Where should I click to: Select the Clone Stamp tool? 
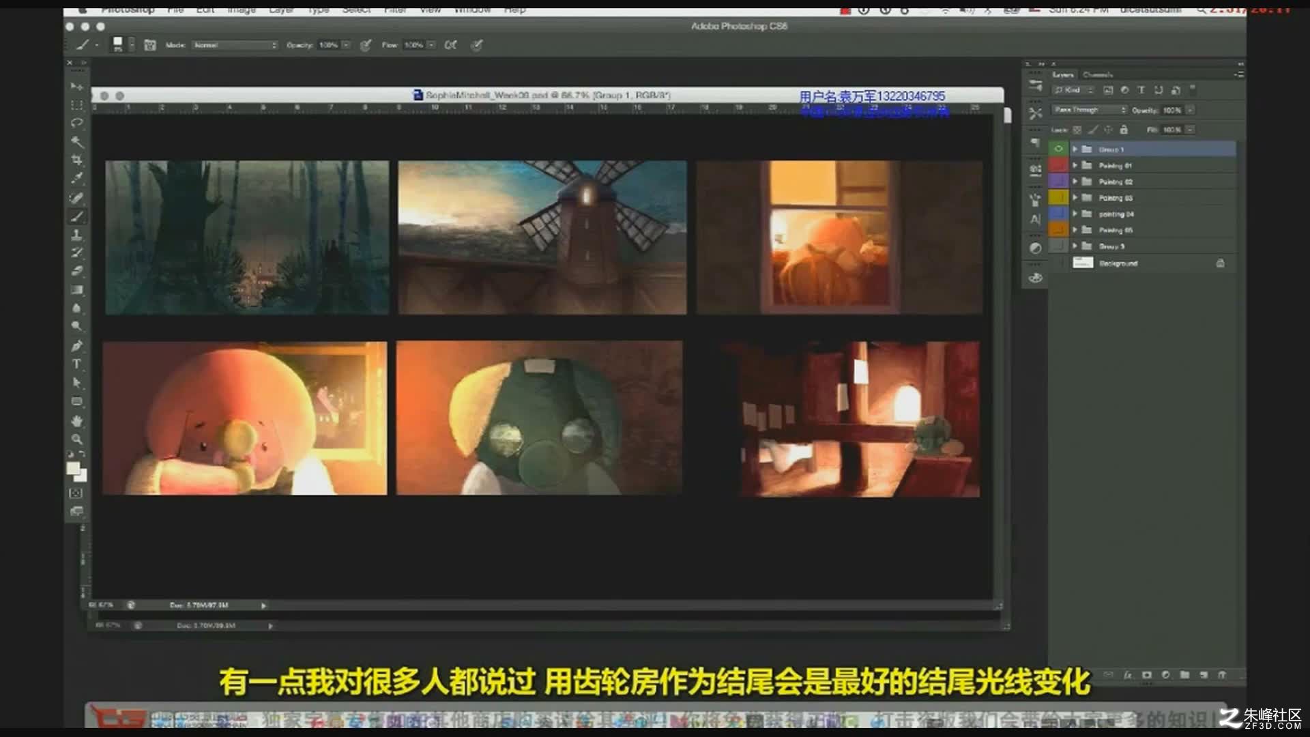(x=76, y=235)
